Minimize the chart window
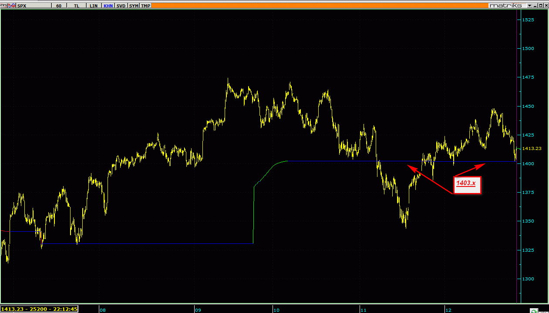Image resolution: width=549 pixels, height=313 pixels. click(535, 6)
